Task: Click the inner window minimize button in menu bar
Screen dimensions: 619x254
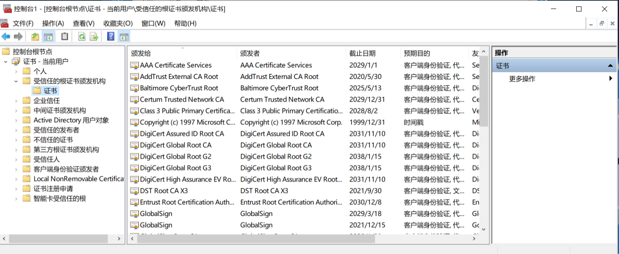Action: point(591,24)
